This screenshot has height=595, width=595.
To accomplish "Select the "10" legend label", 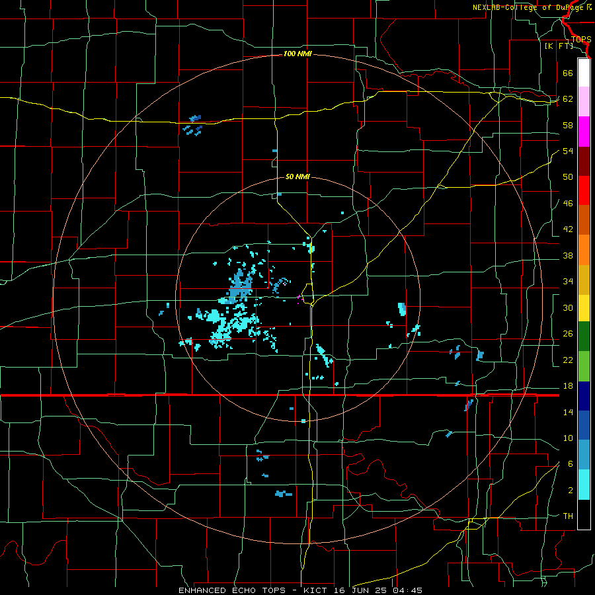I will (568, 438).
